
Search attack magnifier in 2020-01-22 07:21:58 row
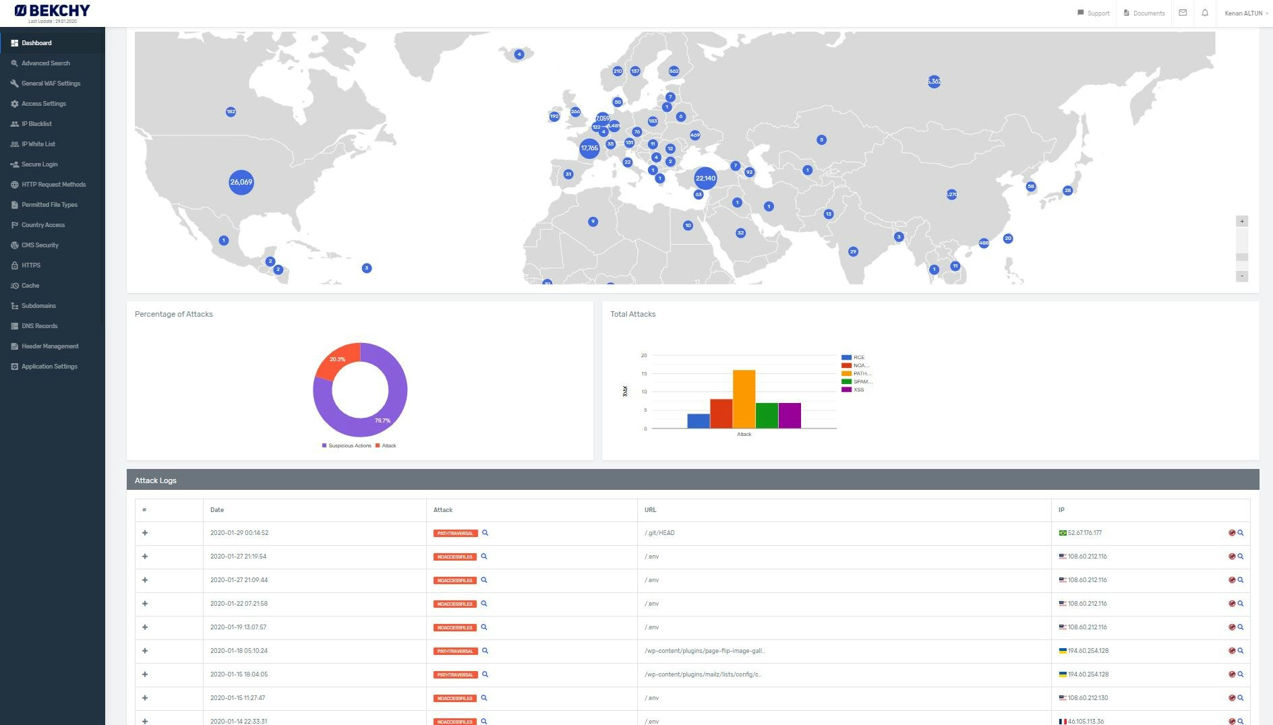[484, 604]
